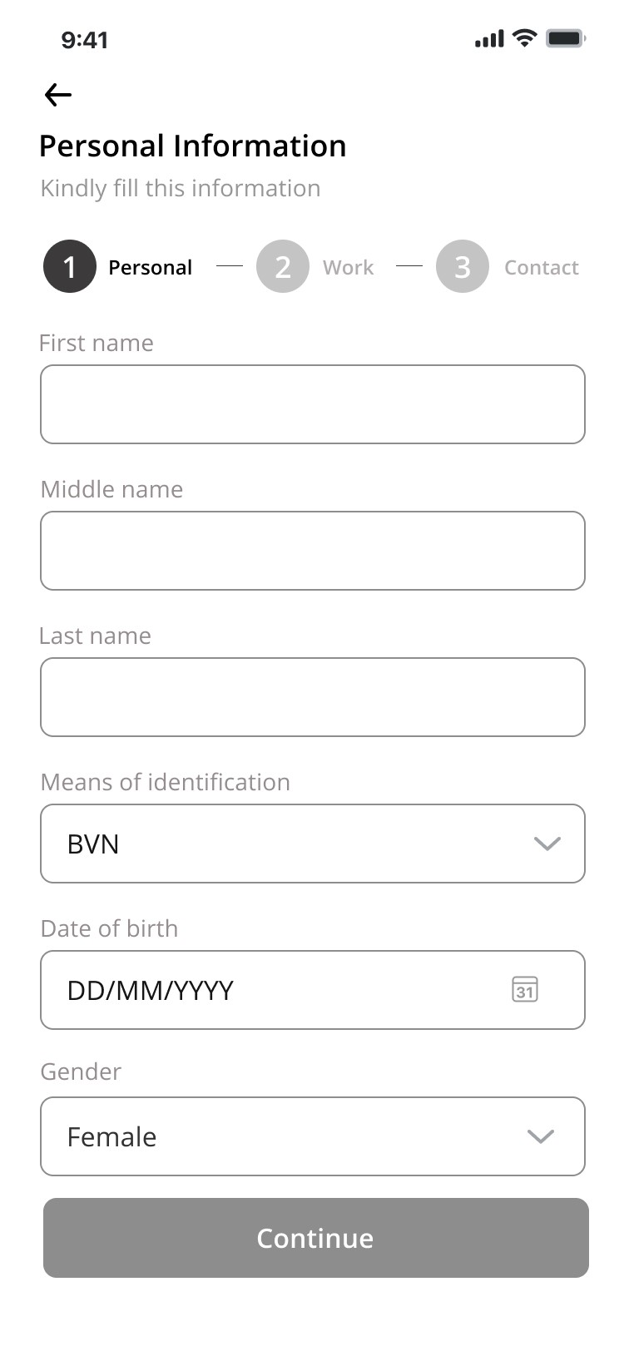Tap the step 3 circle icon
624x1351 pixels.
click(463, 266)
